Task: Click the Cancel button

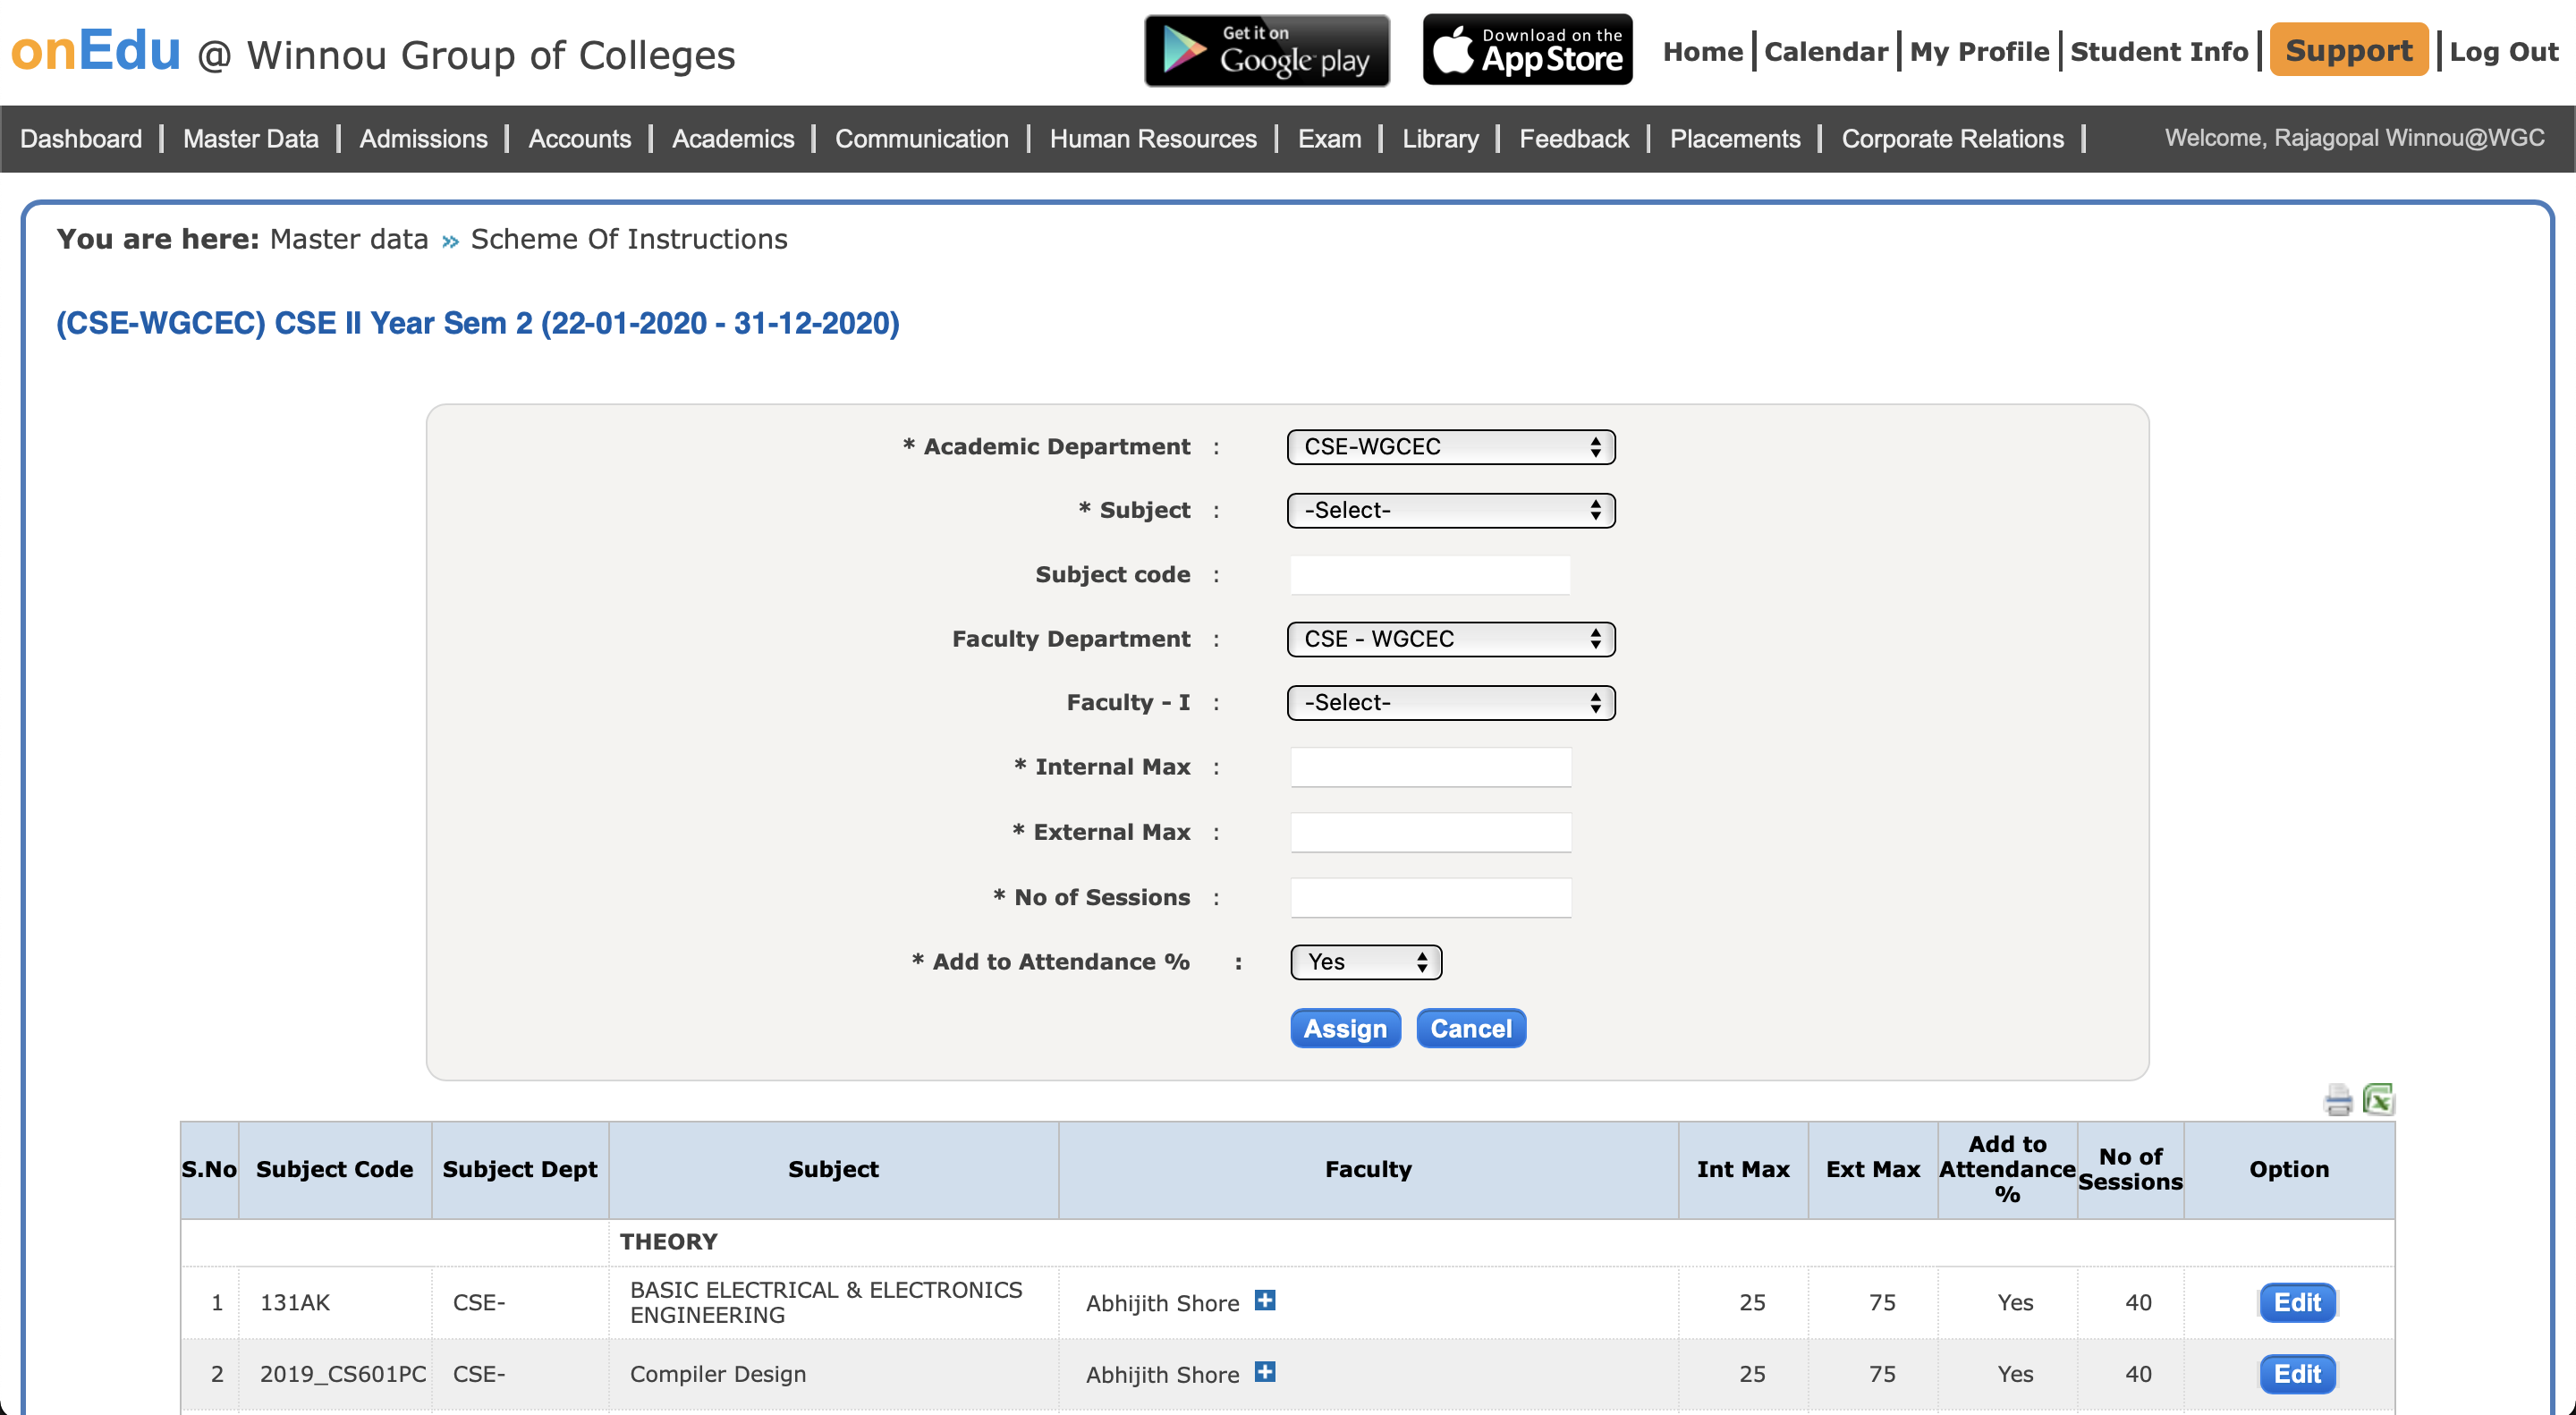Action: coord(1470,1029)
